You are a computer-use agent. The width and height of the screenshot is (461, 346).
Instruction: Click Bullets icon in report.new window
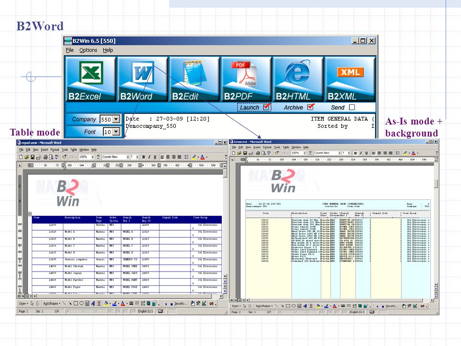coord(186,157)
